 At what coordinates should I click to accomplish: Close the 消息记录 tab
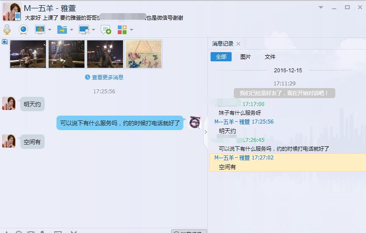click(238, 44)
